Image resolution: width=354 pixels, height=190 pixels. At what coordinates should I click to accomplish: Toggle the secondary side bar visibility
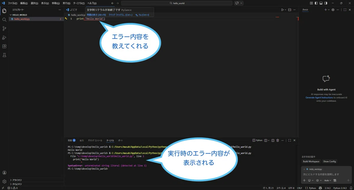click(x=326, y=3)
